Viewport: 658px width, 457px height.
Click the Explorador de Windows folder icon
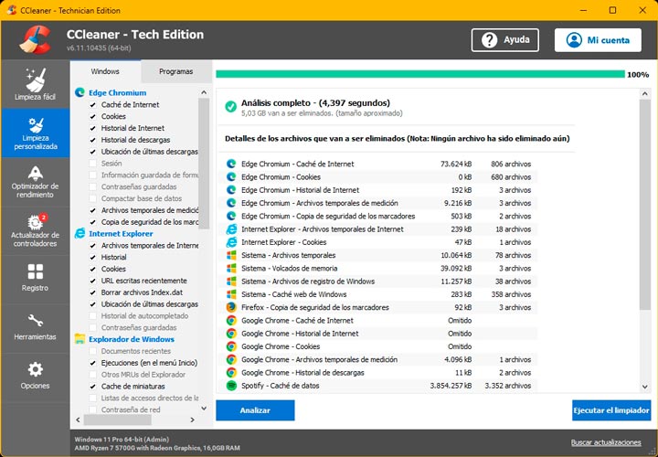tap(80, 339)
